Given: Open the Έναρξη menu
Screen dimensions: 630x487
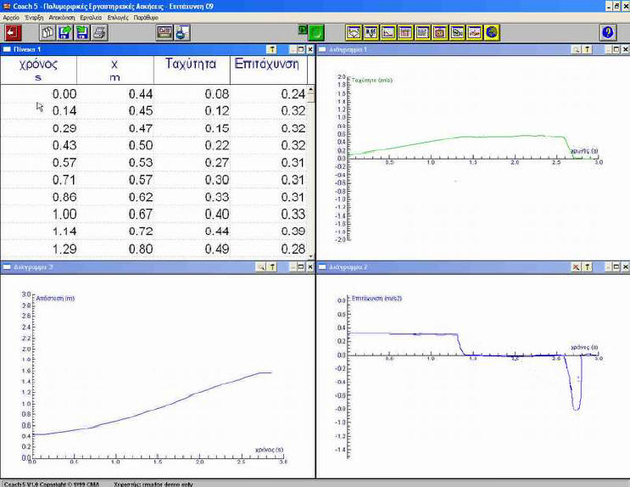Looking at the screenshot, I should (34, 18).
